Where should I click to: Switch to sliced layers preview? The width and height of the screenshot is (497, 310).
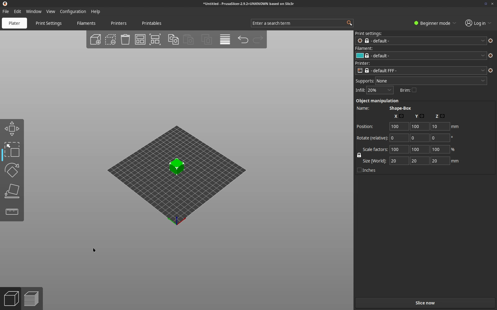click(31, 299)
